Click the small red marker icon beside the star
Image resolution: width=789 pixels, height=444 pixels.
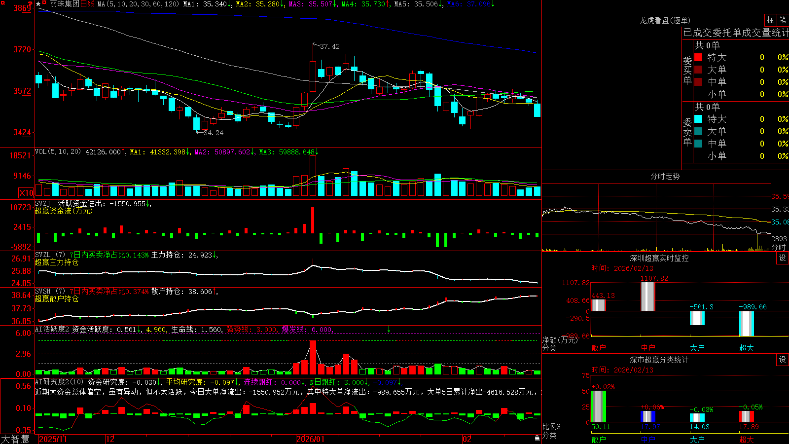click(44, 2)
